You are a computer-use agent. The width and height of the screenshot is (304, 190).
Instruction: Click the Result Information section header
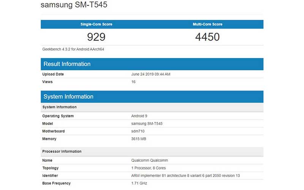152,64
